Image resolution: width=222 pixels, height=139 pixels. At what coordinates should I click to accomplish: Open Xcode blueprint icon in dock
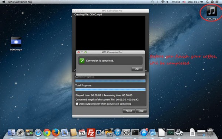pyautogui.click(x=152, y=133)
